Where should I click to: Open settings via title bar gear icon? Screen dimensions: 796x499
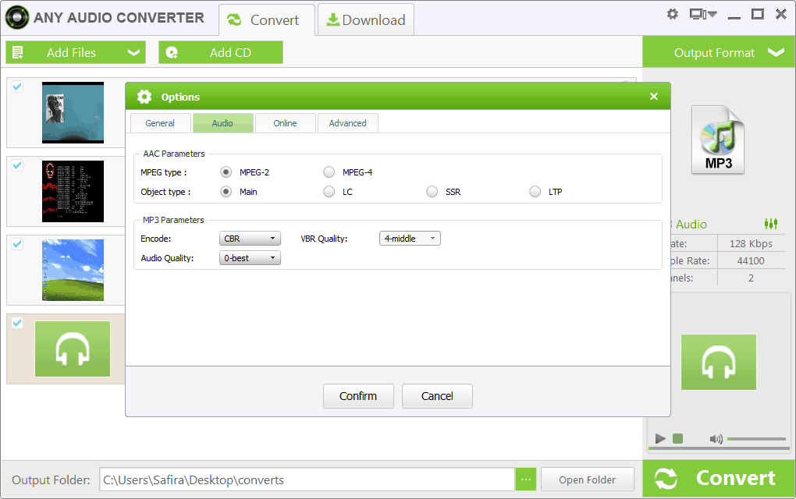click(673, 14)
